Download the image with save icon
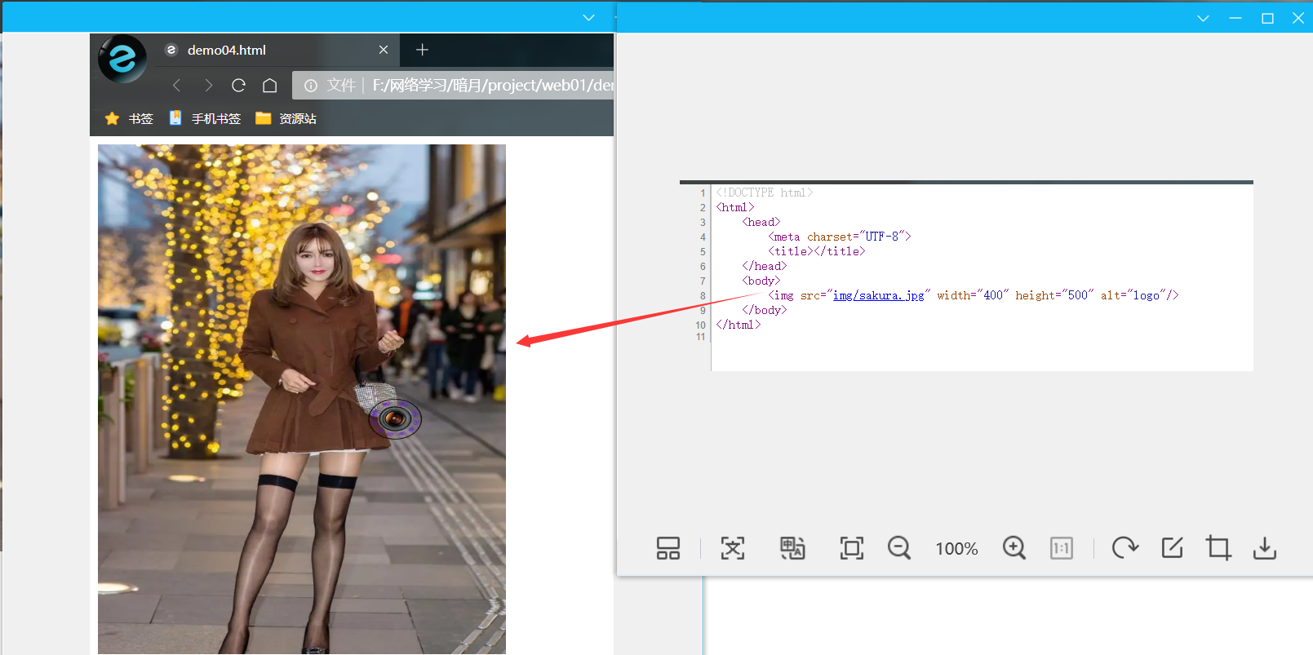The width and height of the screenshot is (1313, 655). click(1265, 548)
